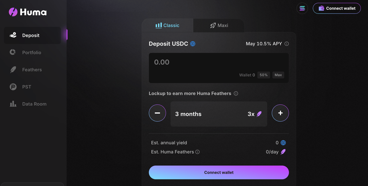Image resolution: width=368 pixels, height=186 pixels.
Task: Click the Data Room bar chart icon
Action: [x=13, y=104]
